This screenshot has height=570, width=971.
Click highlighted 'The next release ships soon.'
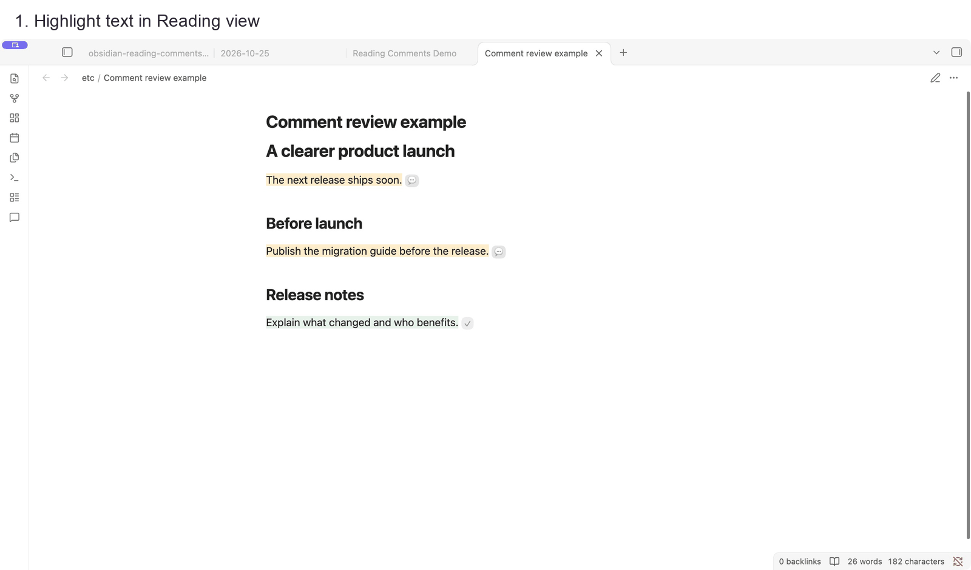click(334, 180)
